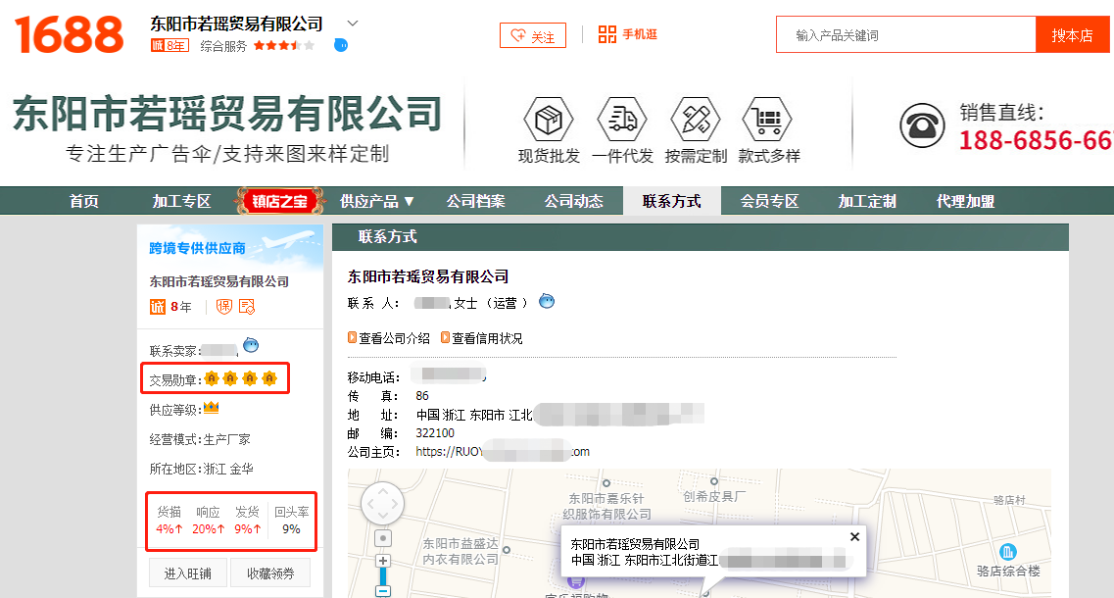
Task: Click the 发货 9% statistic
Action: (x=247, y=521)
